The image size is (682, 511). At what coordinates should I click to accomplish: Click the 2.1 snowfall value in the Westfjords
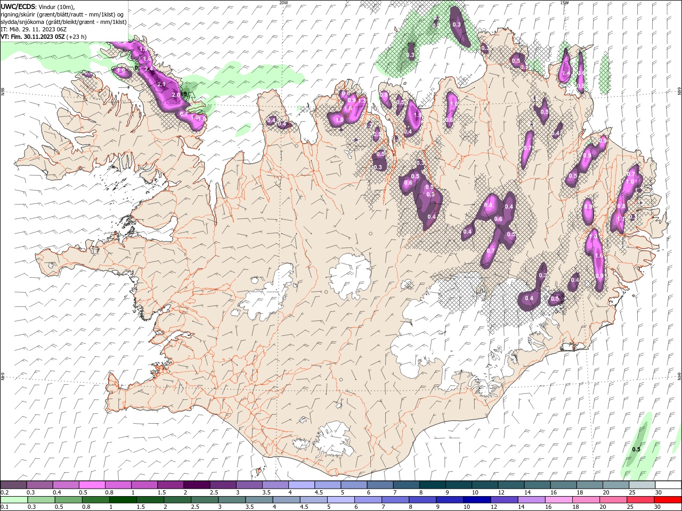click(161, 84)
